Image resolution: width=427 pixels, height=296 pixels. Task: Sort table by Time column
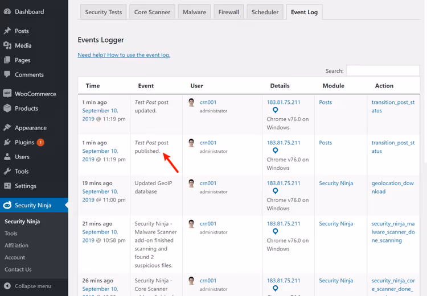click(93, 86)
